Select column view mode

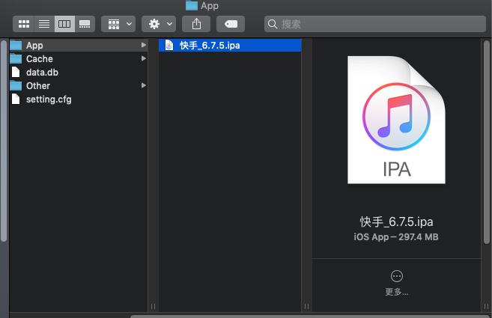pos(64,24)
